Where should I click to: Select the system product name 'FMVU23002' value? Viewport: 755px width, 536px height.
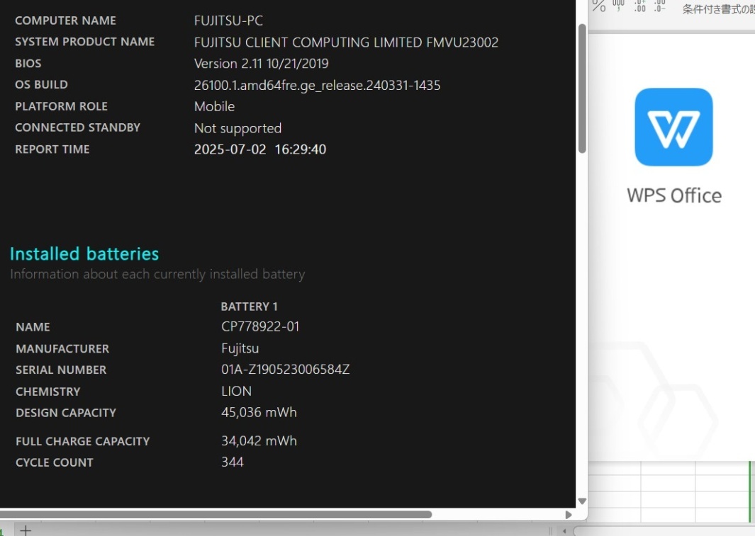(462, 42)
